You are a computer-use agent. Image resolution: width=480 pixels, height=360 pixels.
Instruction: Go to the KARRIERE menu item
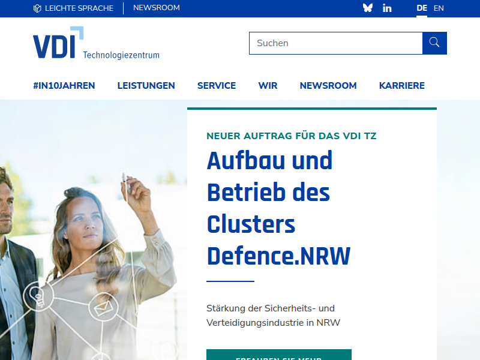pos(401,86)
